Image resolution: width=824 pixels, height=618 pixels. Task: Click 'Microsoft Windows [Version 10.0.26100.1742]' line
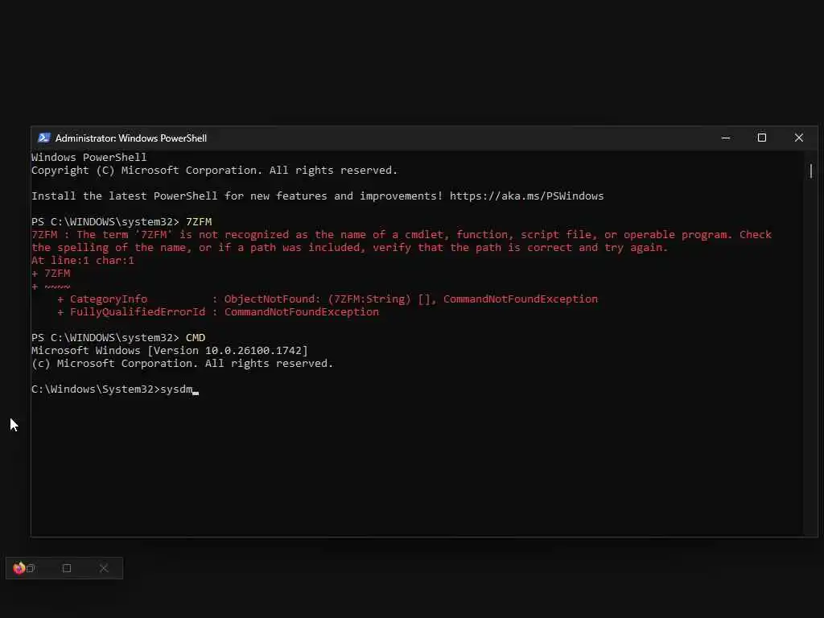(x=170, y=351)
